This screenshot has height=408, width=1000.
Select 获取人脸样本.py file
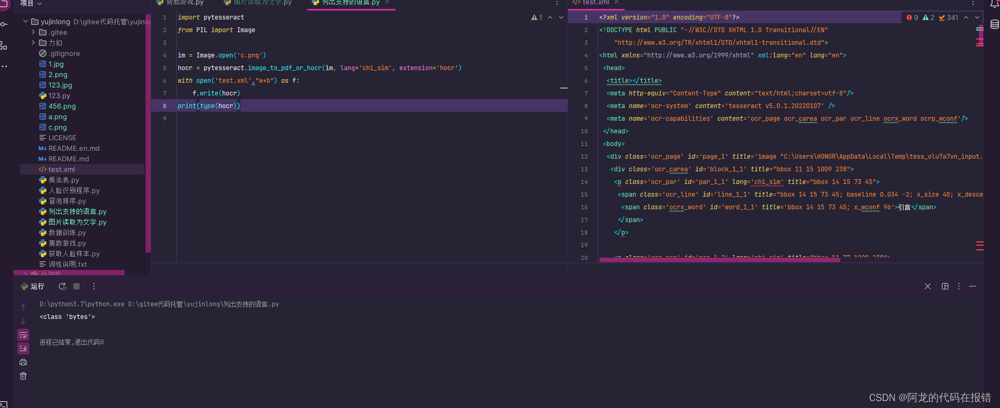pos(70,254)
